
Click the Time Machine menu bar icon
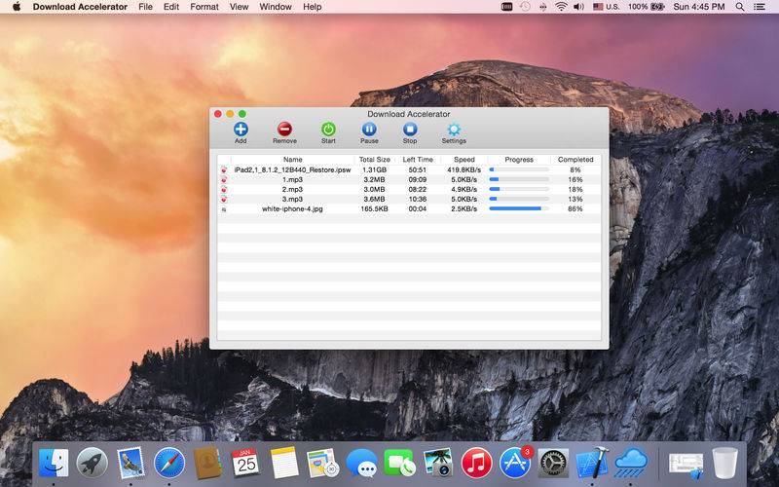coord(525,7)
